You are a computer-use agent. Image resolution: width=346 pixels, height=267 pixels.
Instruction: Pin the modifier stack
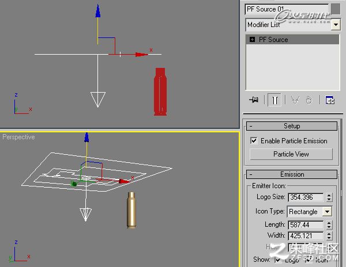[254, 100]
